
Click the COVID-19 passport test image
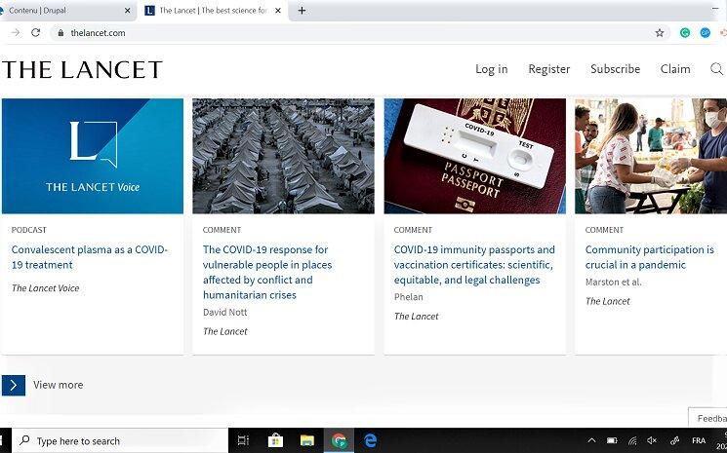click(474, 156)
